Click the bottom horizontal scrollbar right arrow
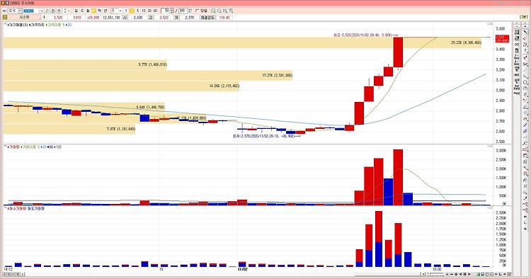 pyautogui.click(x=423, y=274)
